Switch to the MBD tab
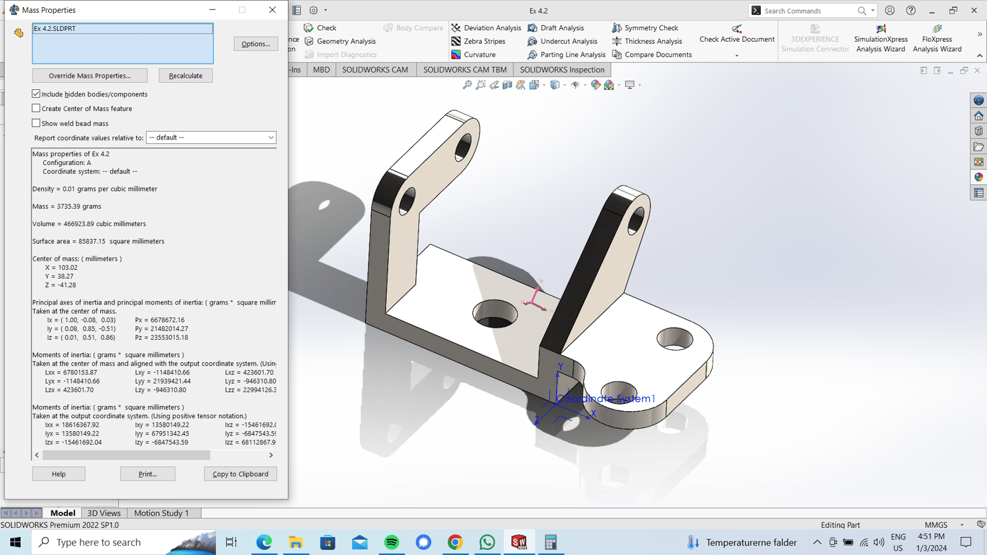 point(321,69)
